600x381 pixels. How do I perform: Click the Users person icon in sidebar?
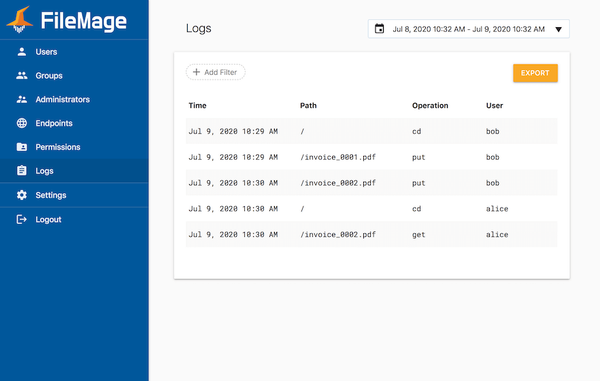pos(22,52)
